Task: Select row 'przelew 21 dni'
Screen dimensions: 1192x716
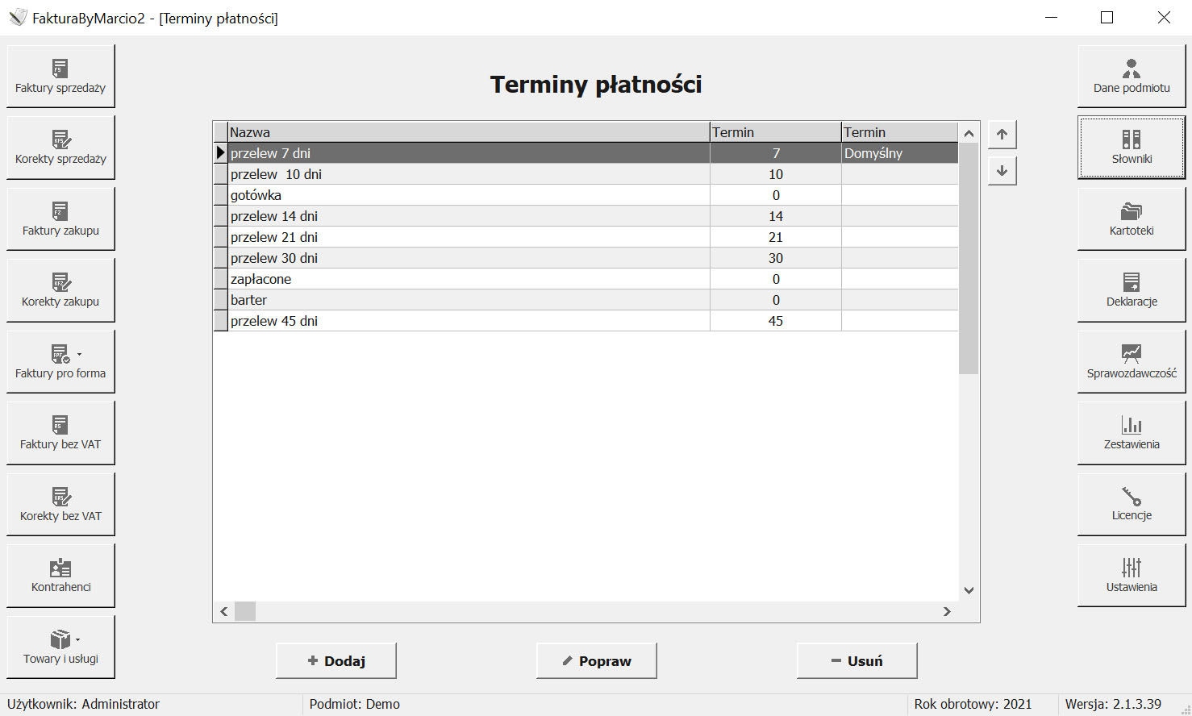Action: (586, 237)
